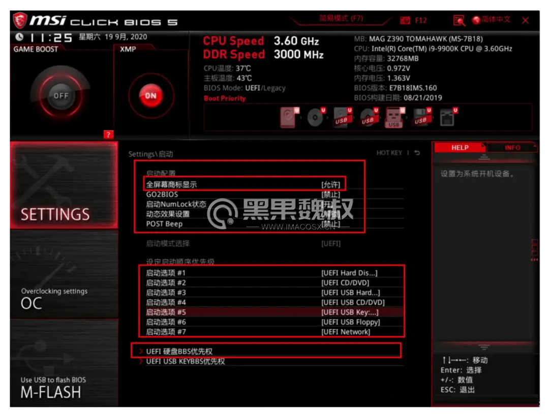Click the F12 screenshot camera icon
Screen dimensions: 549x417
click(x=405, y=20)
